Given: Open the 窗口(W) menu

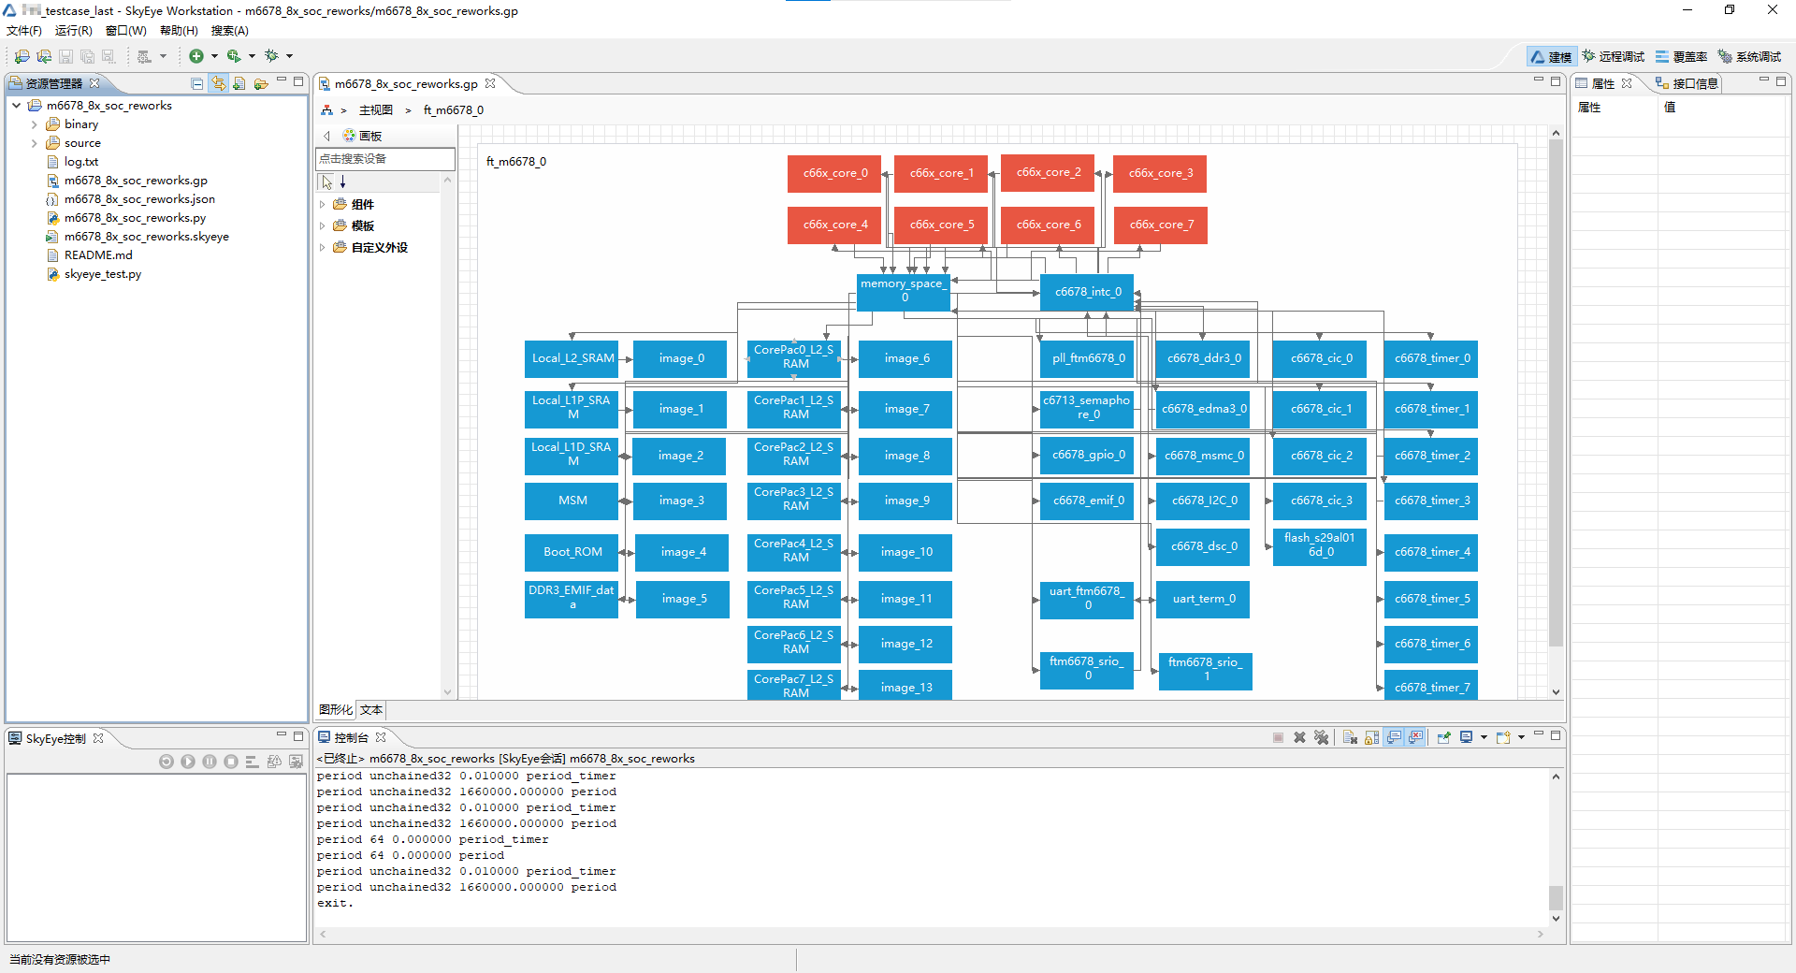Looking at the screenshot, I should tap(126, 31).
